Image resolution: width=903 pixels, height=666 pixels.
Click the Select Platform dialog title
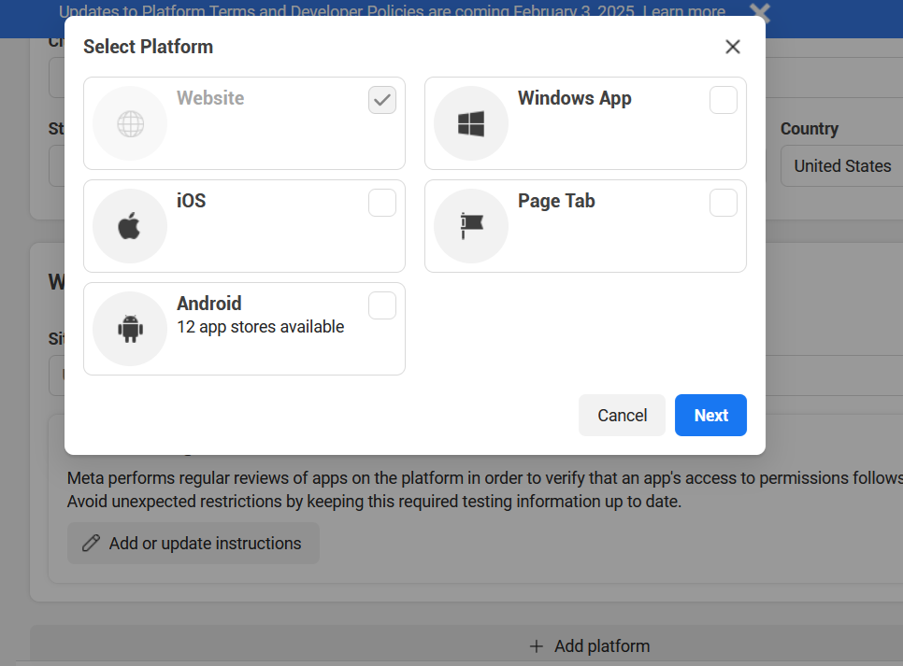[148, 47]
